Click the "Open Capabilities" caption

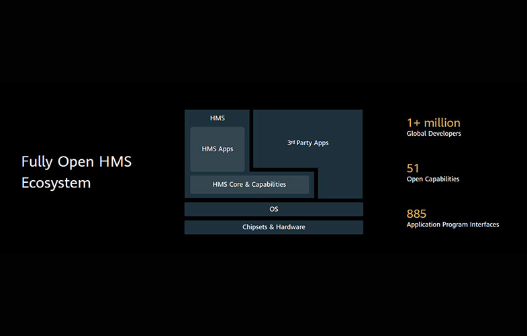click(433, 179)
